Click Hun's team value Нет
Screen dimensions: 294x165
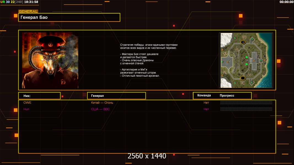pos(206,109)
